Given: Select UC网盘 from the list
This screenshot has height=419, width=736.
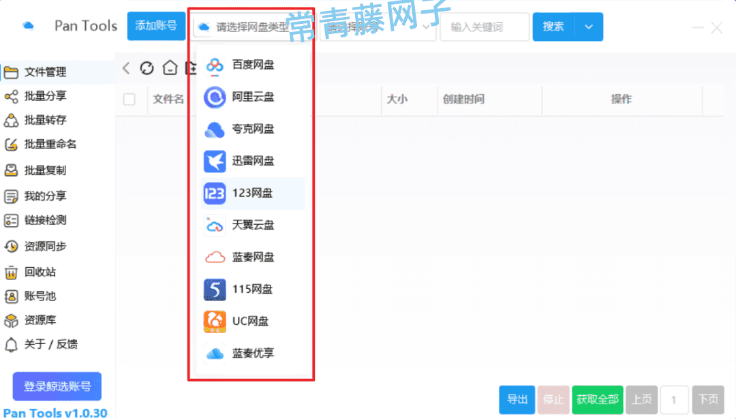Looking at the screenshot, I should point(253,322).
